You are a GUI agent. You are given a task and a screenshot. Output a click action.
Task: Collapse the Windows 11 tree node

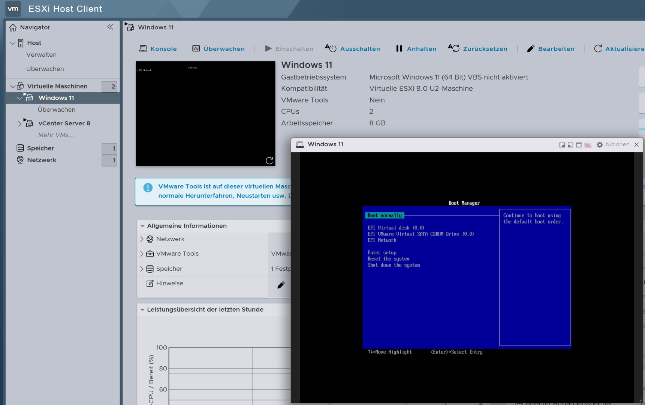19,98
